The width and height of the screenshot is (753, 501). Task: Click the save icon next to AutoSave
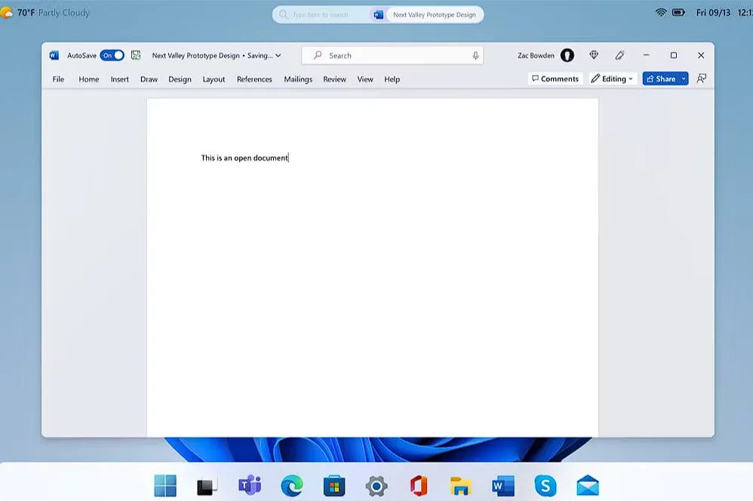[x=136, y=55]
